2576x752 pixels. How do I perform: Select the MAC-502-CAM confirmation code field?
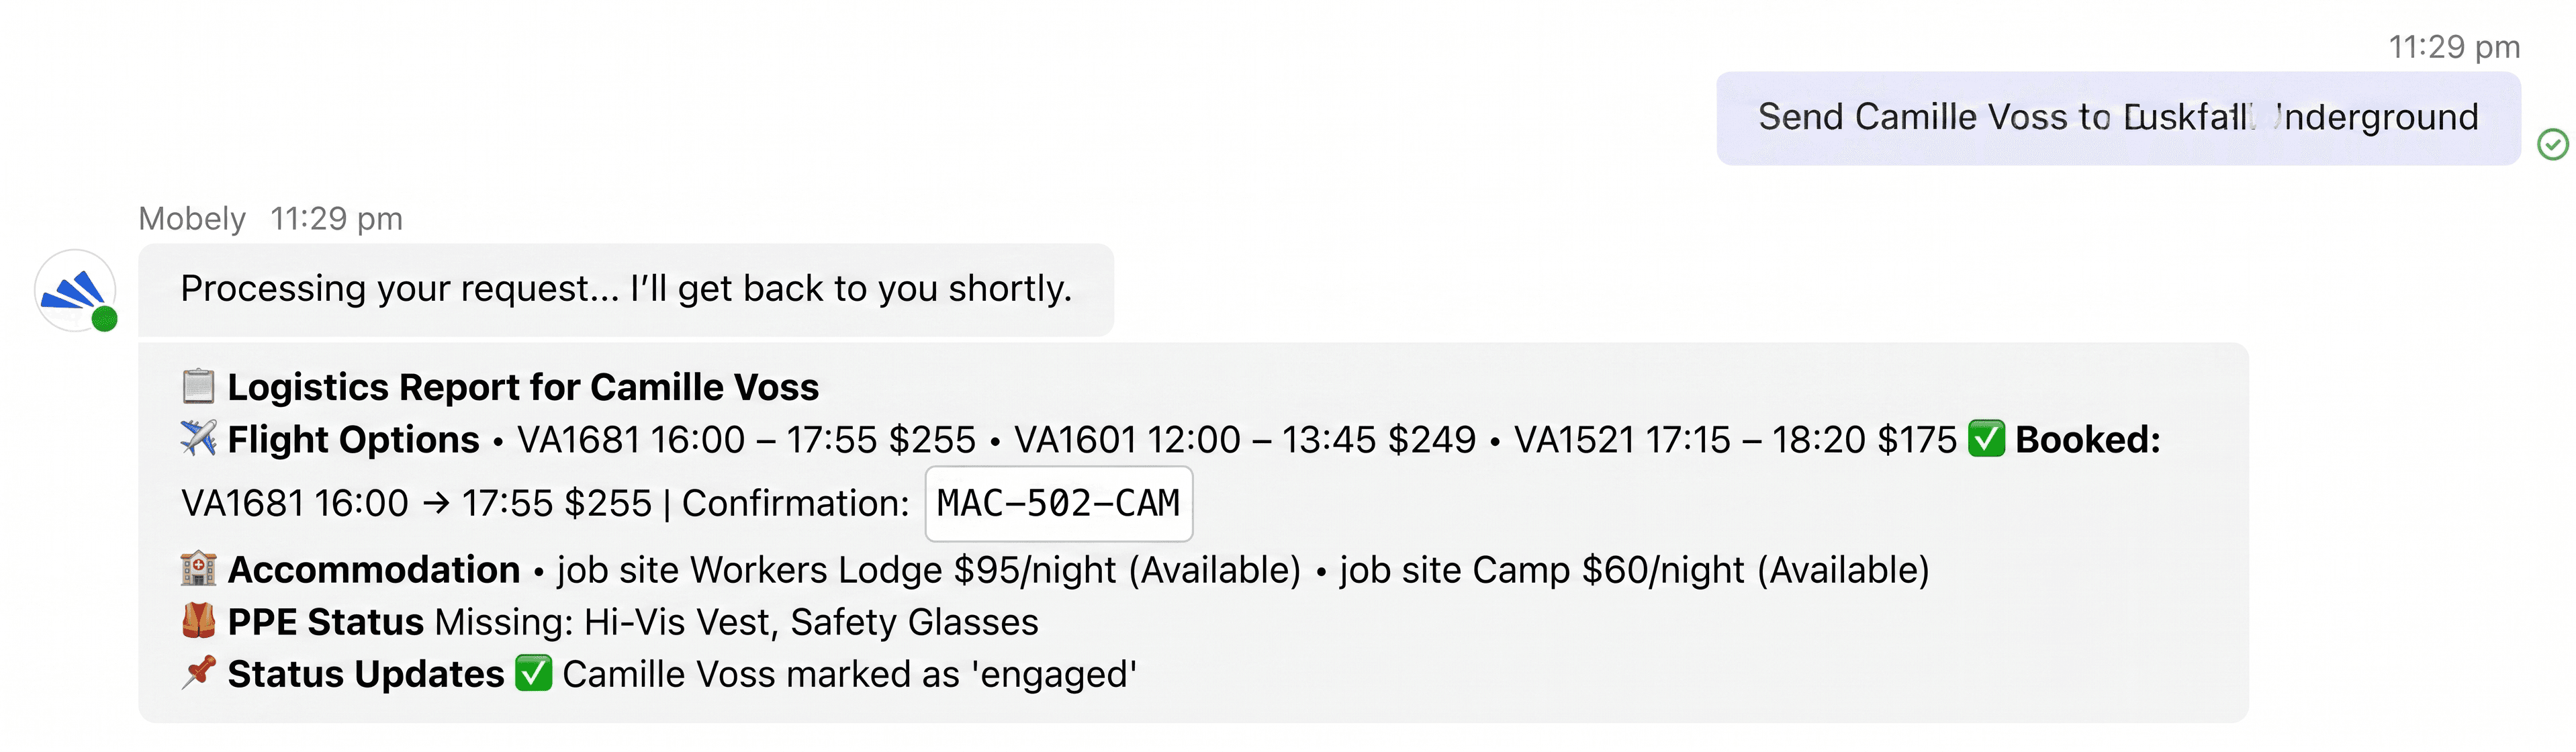(1058, 504)
